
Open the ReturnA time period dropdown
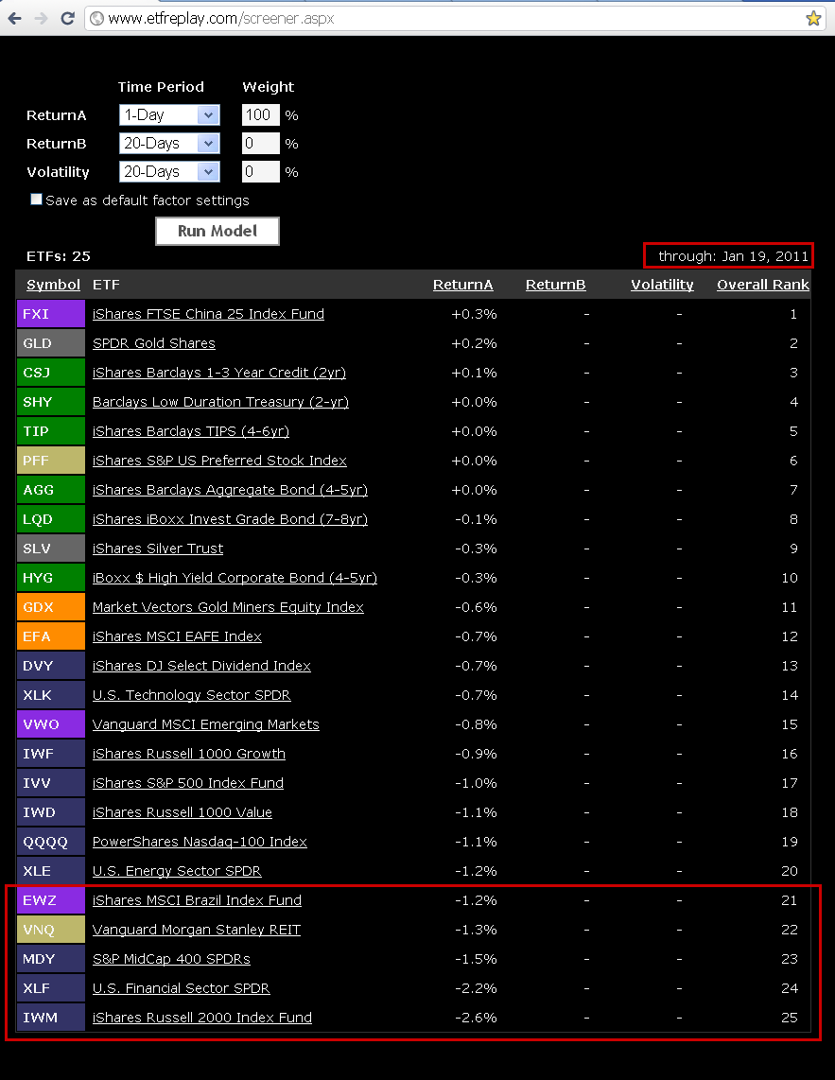click(169, 115)
